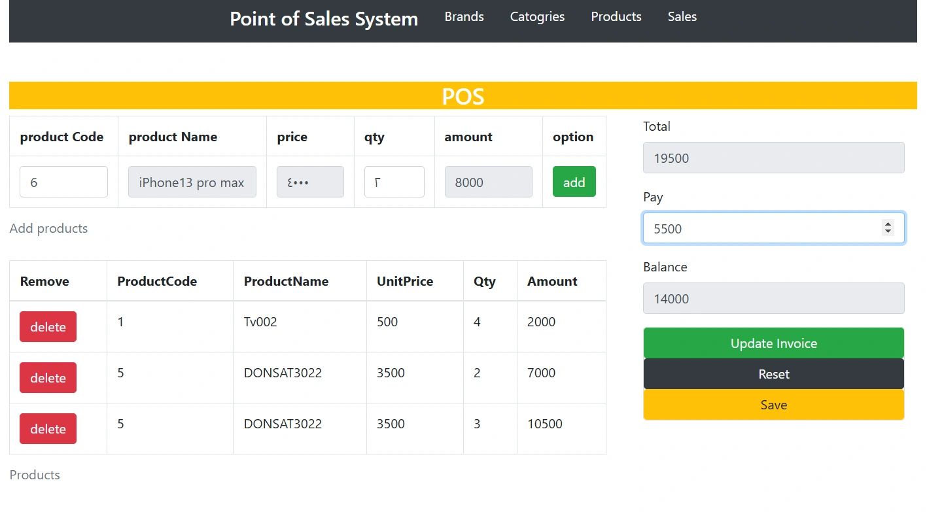
Task: Open the Brands menu item
Action: coord(464,17)
